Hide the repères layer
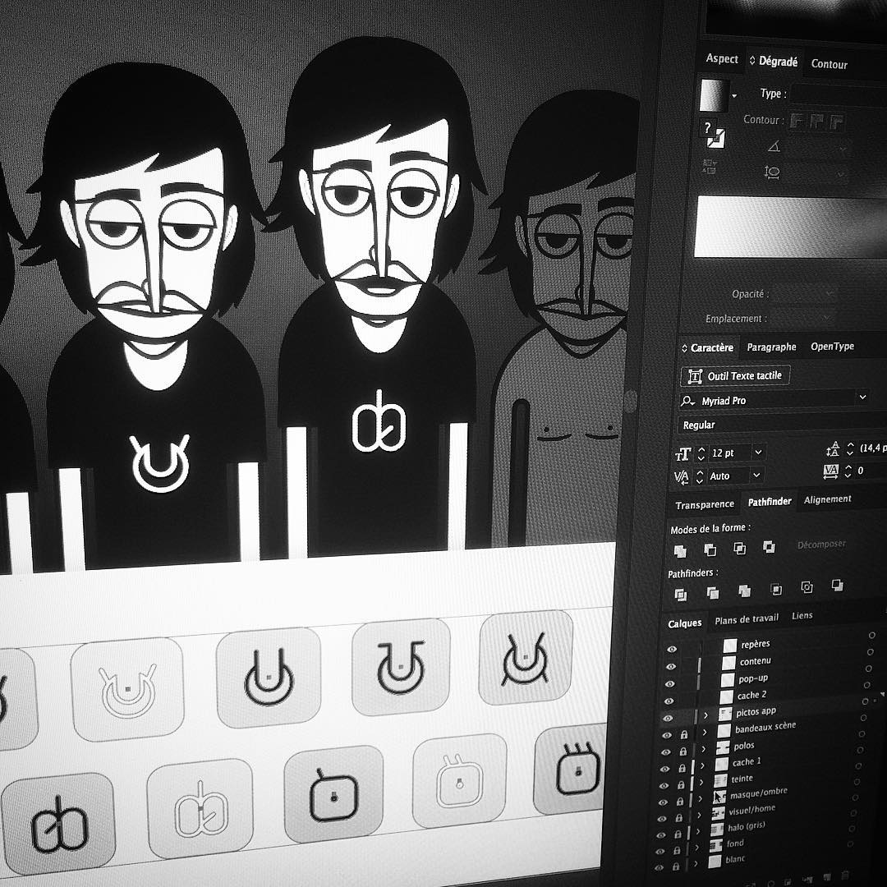This screenshot has height=887, width=887. pyautogui.click(x=671, y=649)
